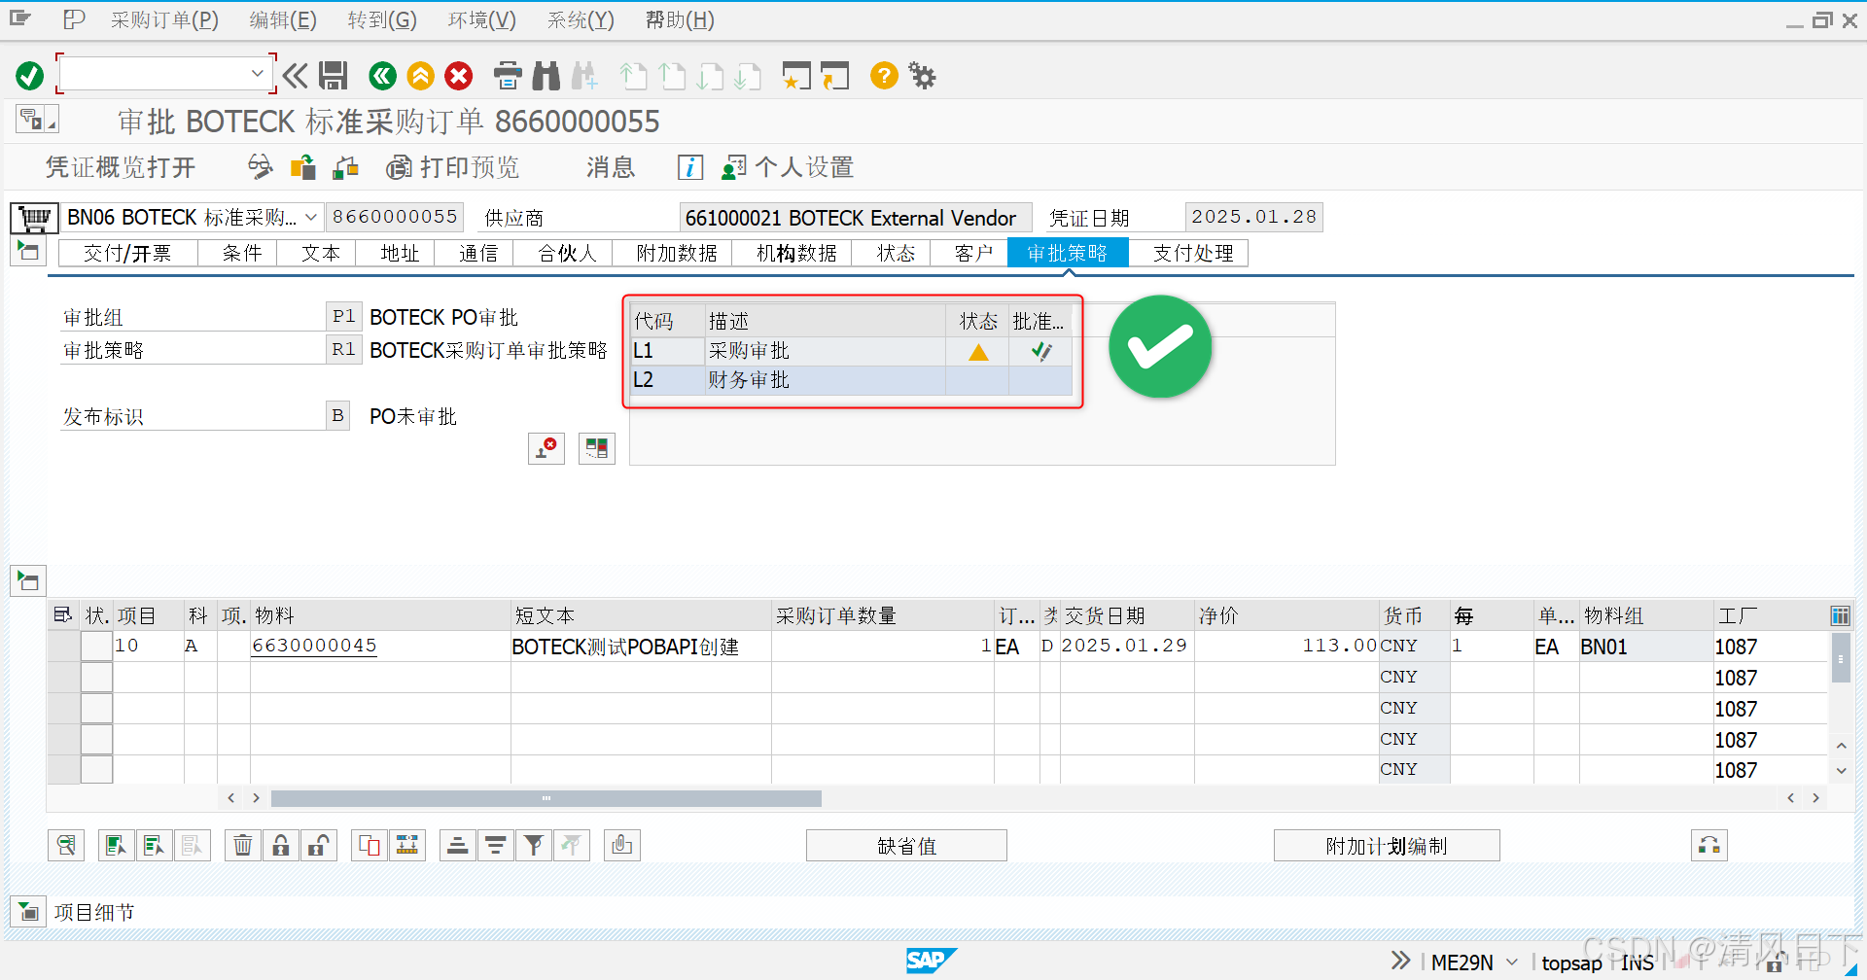Open the release prerequisites simulation icon

[x=597, y=448]
